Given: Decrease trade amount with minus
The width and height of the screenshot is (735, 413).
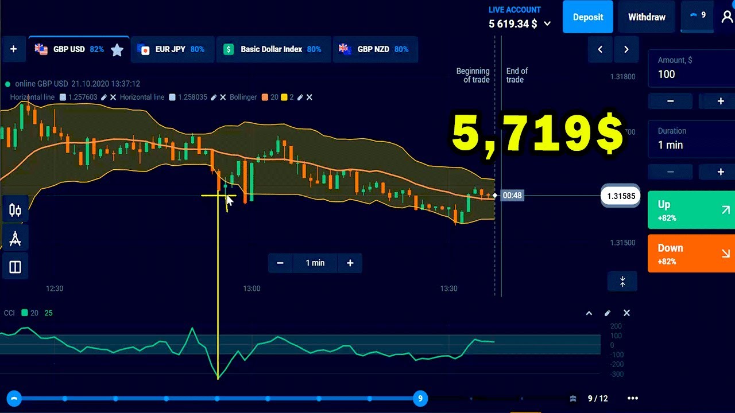Looking at the screenshot, I should click(x=670, y=101).
